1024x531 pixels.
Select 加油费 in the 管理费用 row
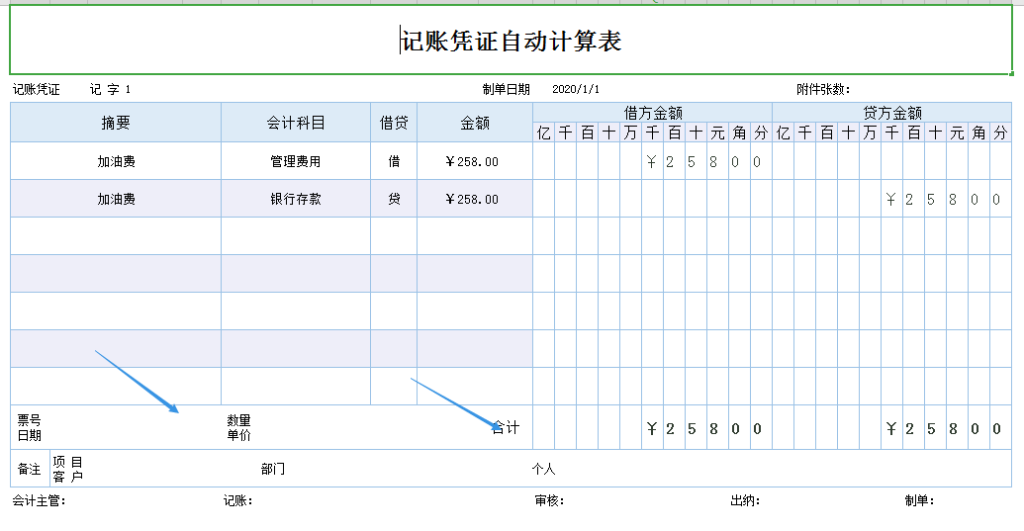[116, 161]
